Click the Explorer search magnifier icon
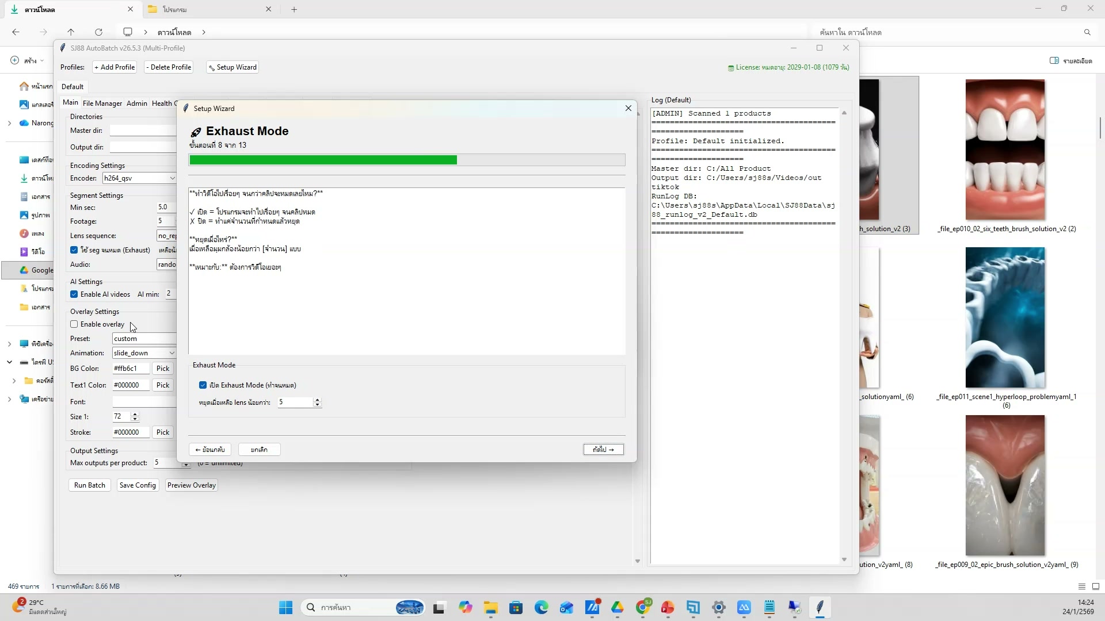 [1087, 32]
